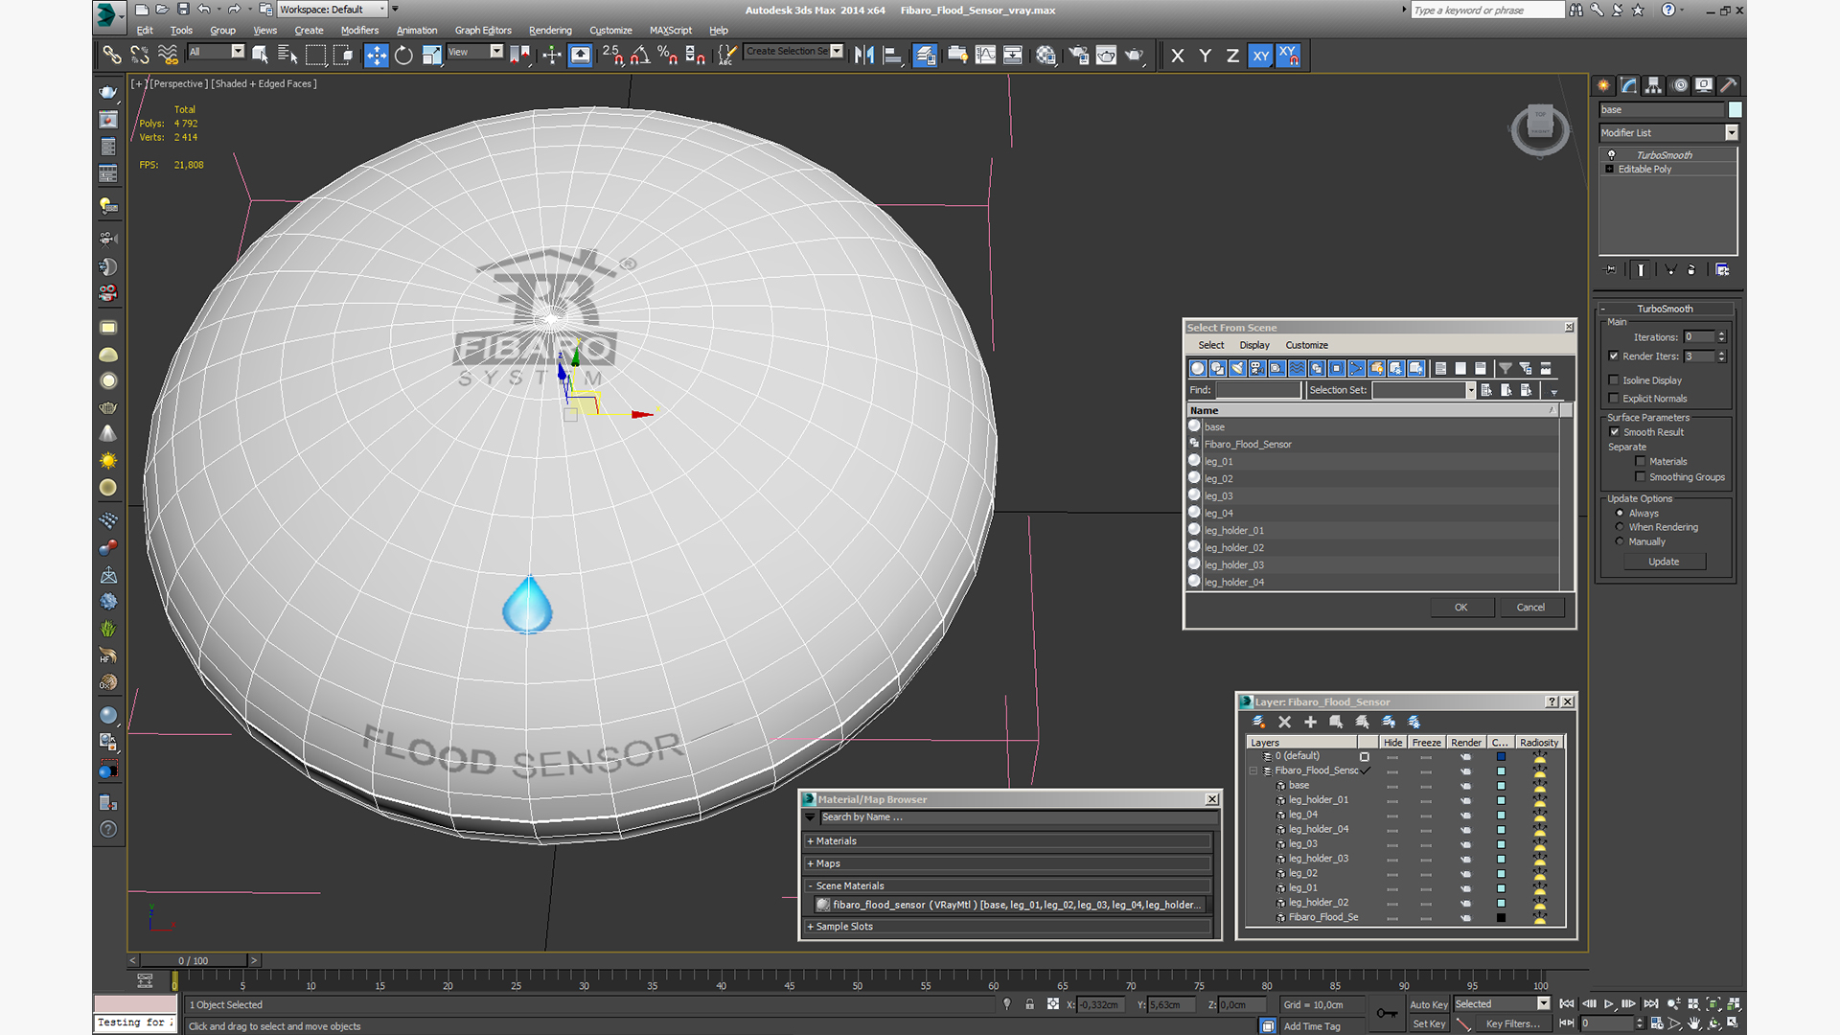Image resolution: width=1840 pixels, height=1035 pixels.
Task: Enable Explicit Normals checkbox
Action: tap(1614, 398)
